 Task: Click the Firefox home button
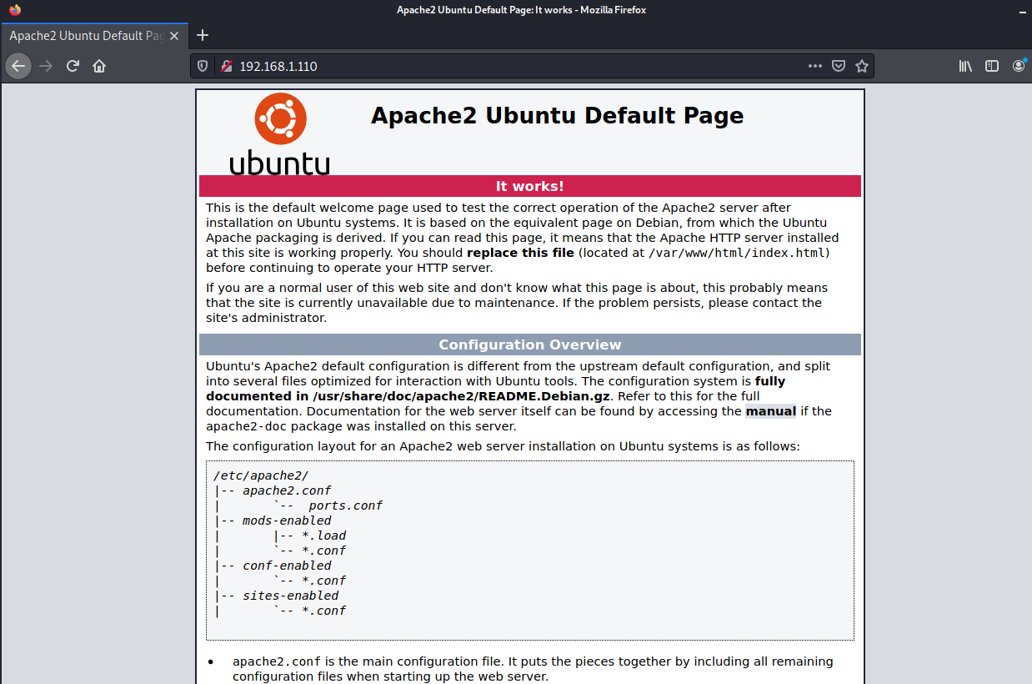click(100, 66)
